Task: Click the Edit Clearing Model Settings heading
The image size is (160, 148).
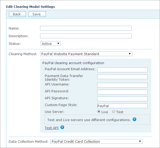Action: pyautogui.click(x=31, y=7)
